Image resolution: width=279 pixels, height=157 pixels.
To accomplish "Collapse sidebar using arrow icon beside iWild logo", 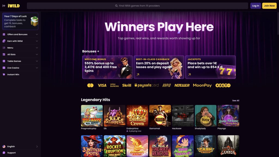I will click(4, 6).
